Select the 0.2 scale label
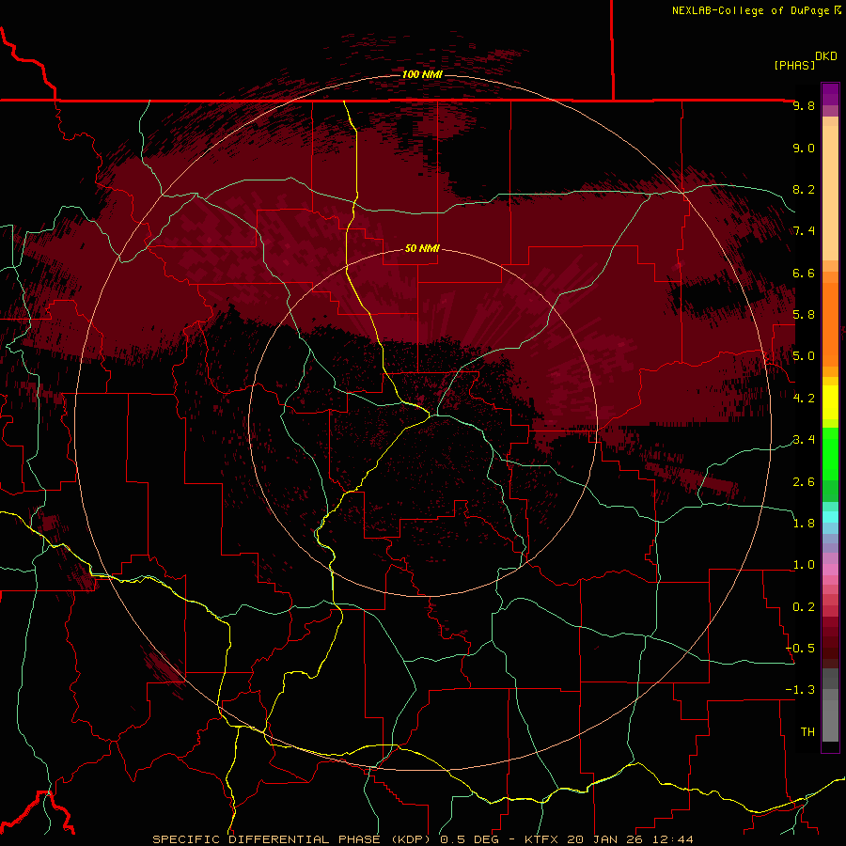The width and height of the screenshot is (846, 846). pos(804,607)
